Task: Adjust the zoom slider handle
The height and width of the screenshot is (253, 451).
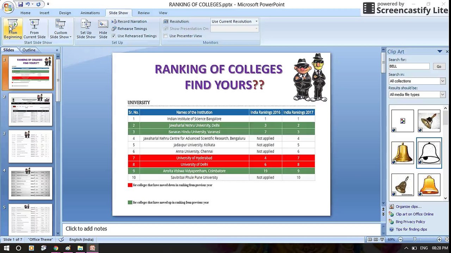Action: (415, 239)
